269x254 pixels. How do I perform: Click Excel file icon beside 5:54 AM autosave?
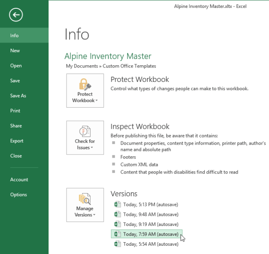click(117, 244)
